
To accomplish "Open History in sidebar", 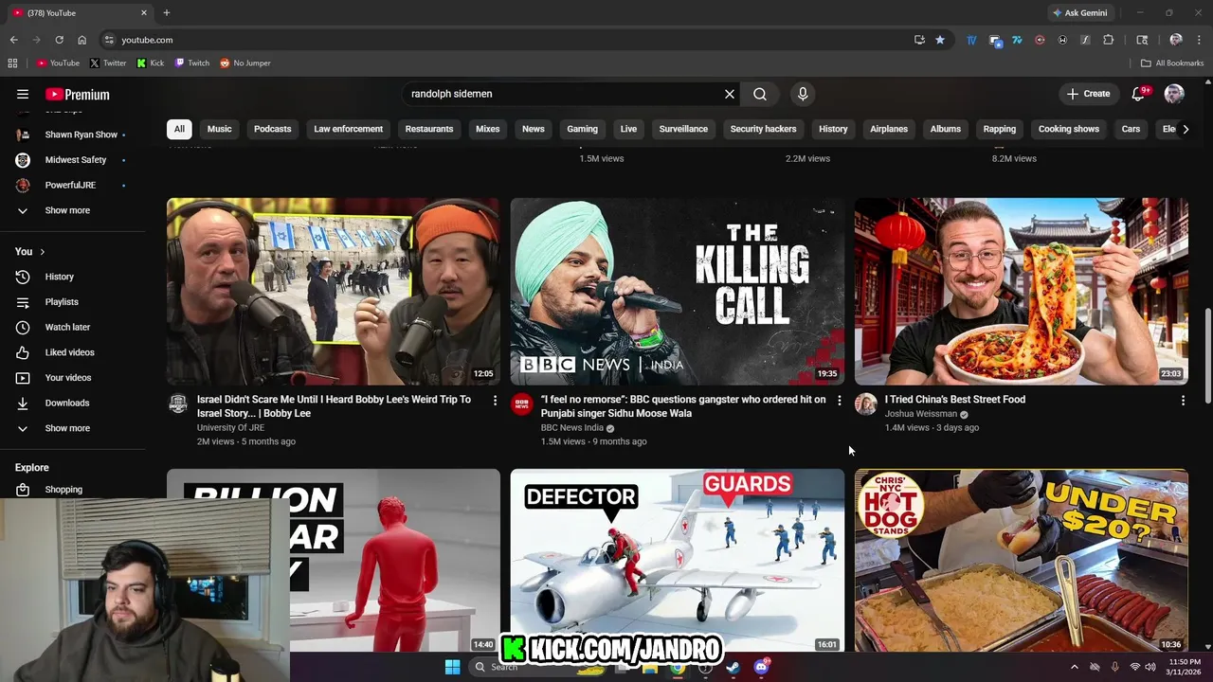I will (x=59, y=277).
